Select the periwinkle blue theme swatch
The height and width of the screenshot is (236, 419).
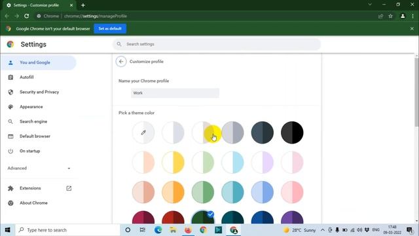[262, 192]
